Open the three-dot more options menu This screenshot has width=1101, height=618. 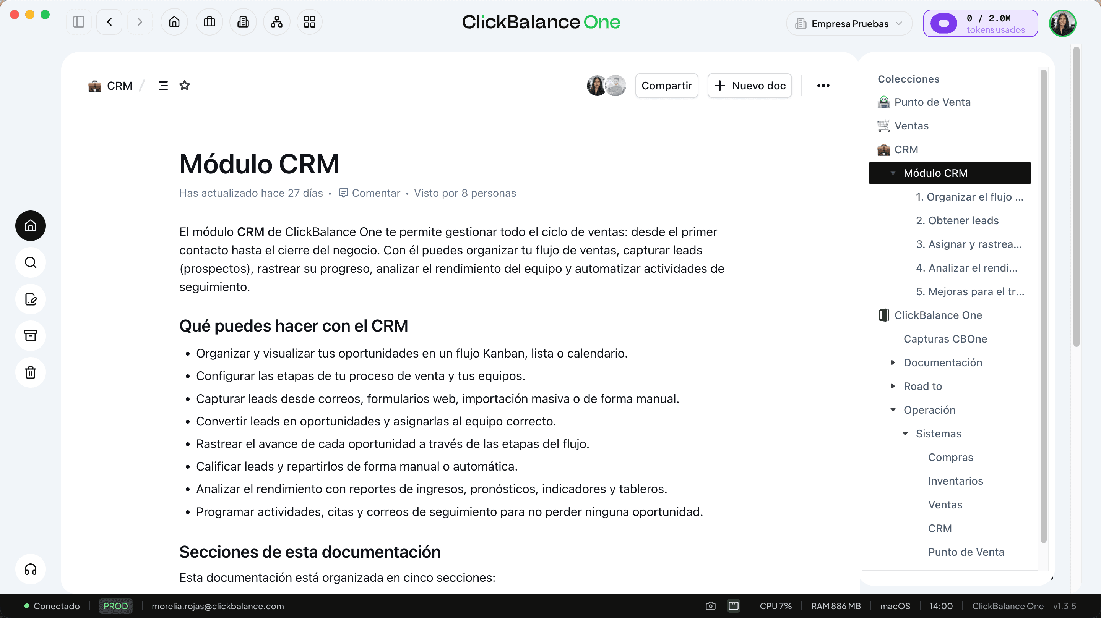[823, 86]
